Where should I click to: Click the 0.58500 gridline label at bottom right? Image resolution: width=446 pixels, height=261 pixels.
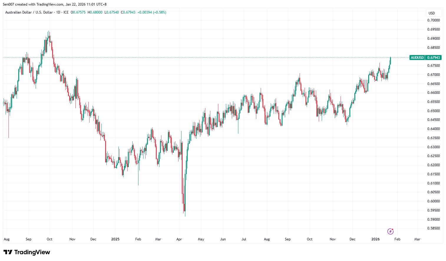coord(433,228)
